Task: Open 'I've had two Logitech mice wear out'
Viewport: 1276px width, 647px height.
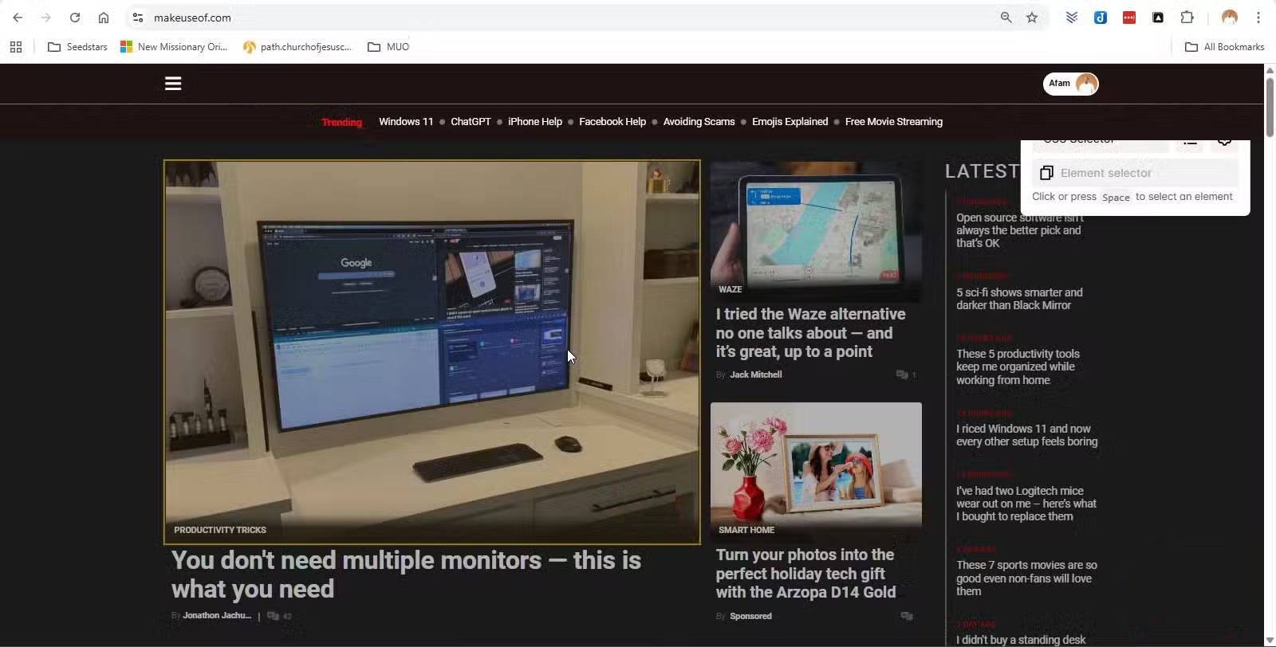Action: point(1026,504)
